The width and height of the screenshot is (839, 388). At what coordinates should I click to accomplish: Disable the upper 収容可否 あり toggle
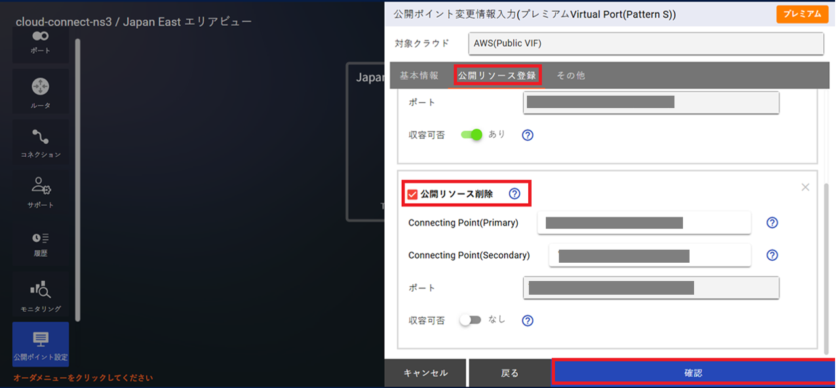(472, 135)
